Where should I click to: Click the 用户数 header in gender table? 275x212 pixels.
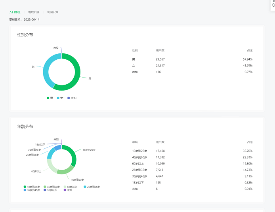pos(160,51)
